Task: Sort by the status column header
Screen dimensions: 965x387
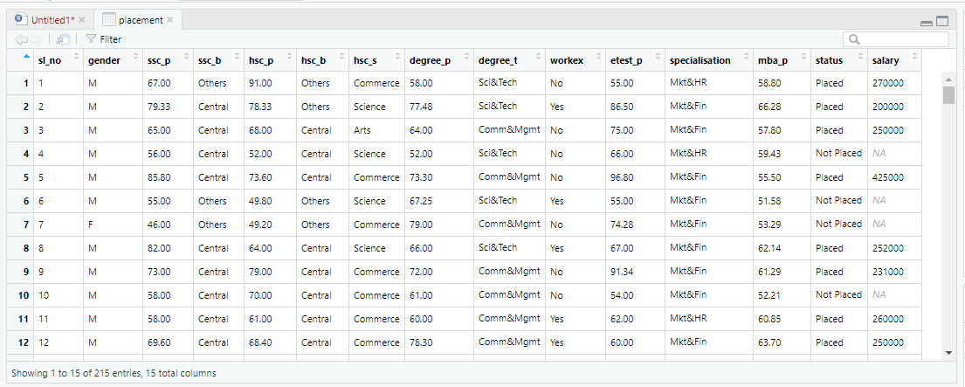Action: click(839, 60)
